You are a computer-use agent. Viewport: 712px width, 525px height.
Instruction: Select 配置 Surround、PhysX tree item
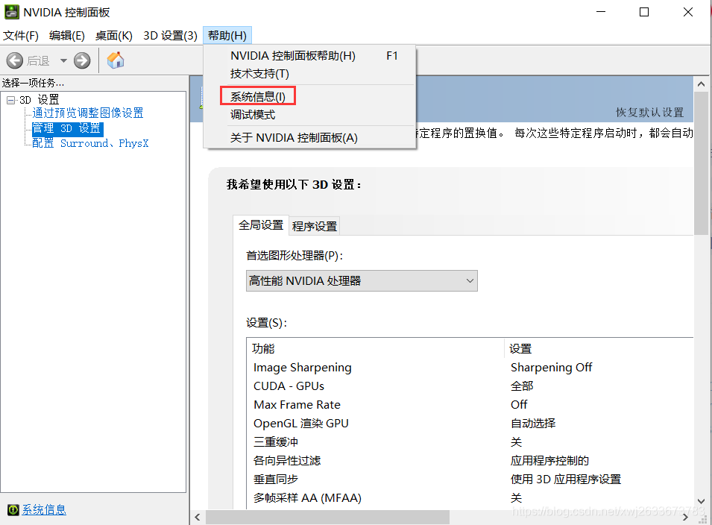90,143
